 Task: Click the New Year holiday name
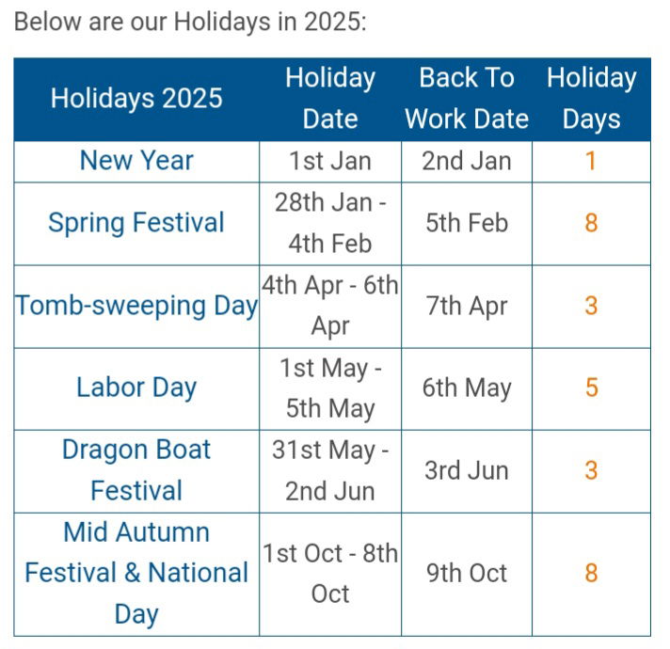[136, 160]
